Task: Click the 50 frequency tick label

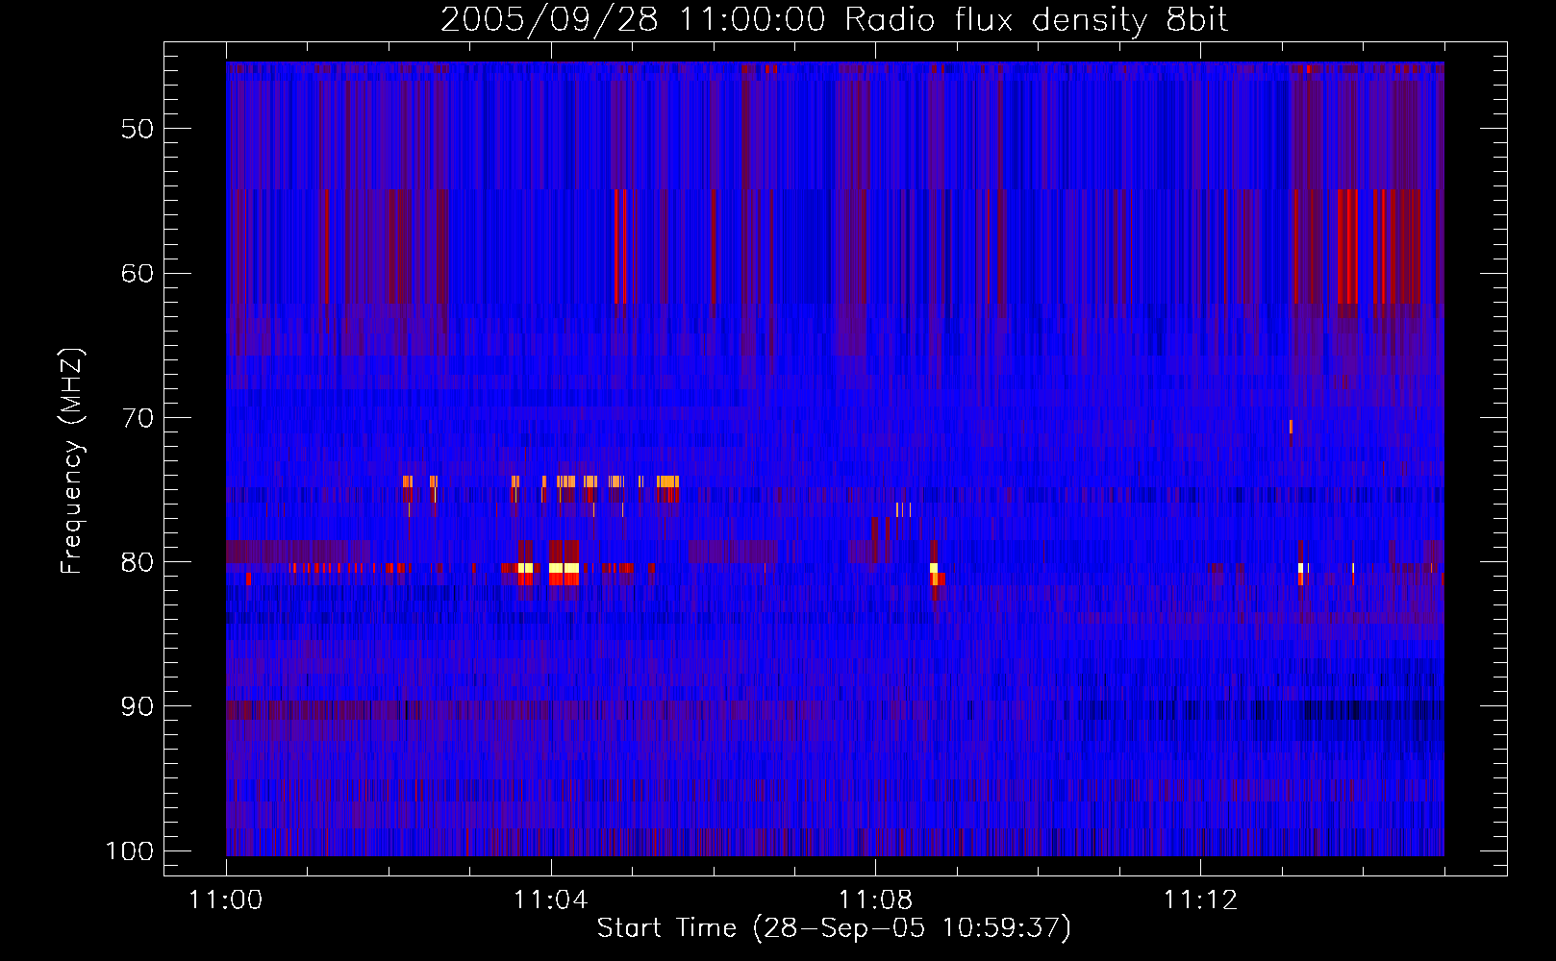Action: pos(138,129)
